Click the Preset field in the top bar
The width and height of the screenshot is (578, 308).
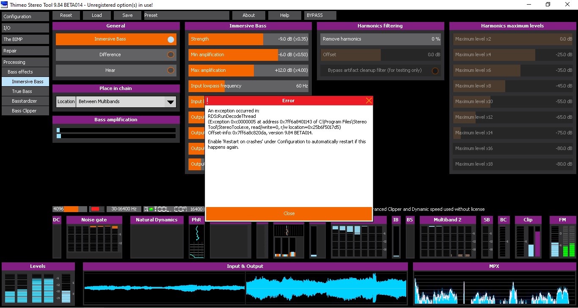pyautogui.click(x=186, y=15)
